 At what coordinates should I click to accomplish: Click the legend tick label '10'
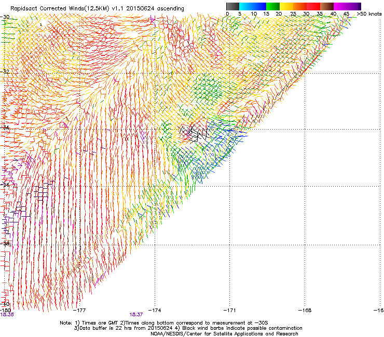point(254,14)
